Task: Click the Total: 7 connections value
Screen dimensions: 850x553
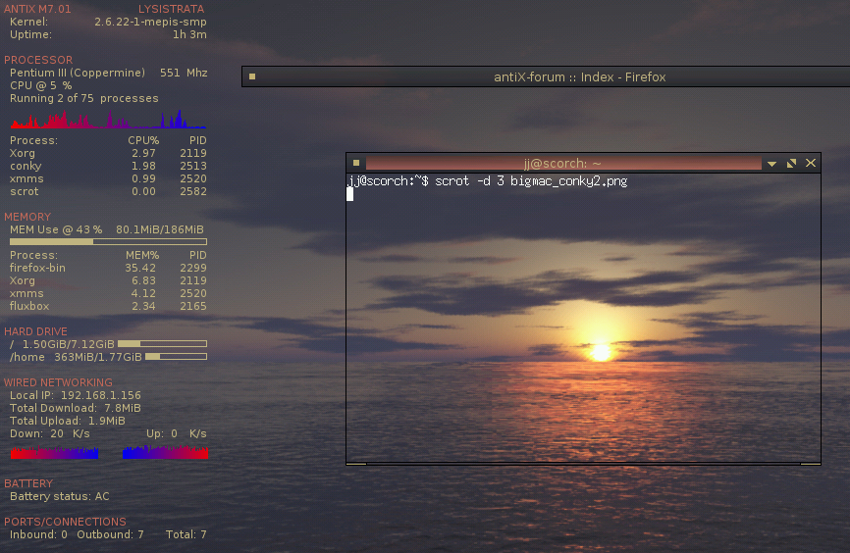Action: pos(186,534)
